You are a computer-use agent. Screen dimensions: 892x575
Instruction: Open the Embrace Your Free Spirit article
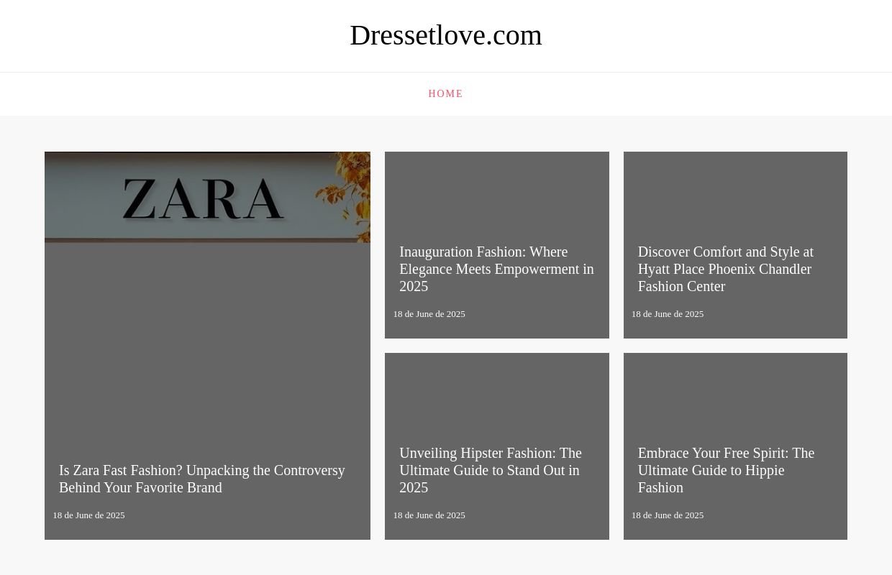727,470
